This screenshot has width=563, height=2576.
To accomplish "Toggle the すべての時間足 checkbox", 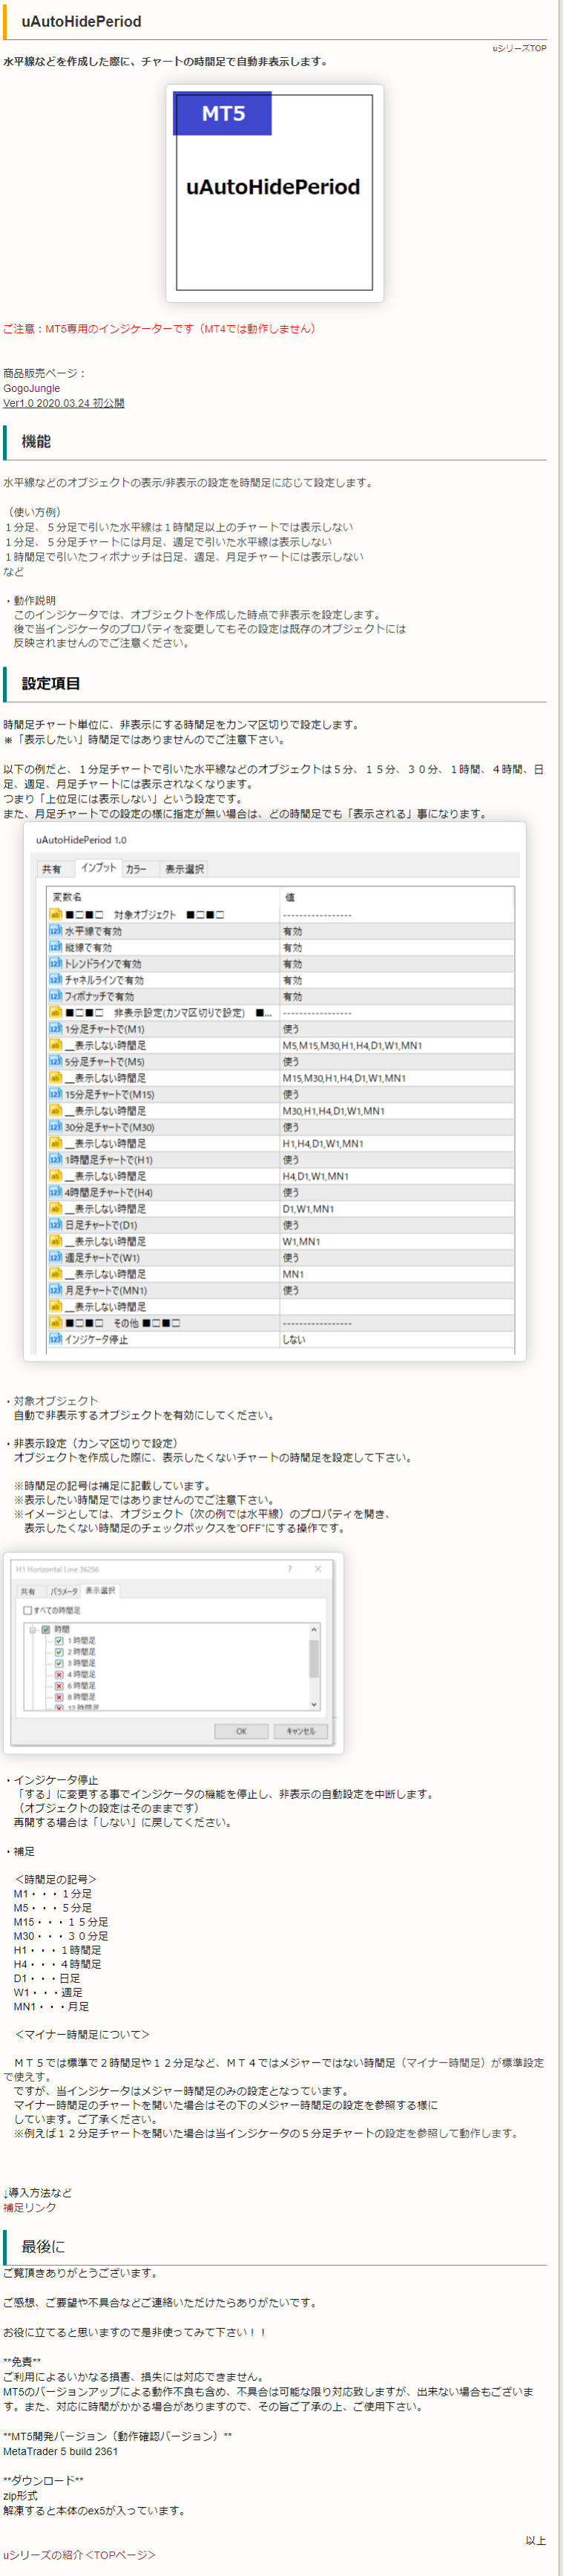I will click(x=27, y=1611).
